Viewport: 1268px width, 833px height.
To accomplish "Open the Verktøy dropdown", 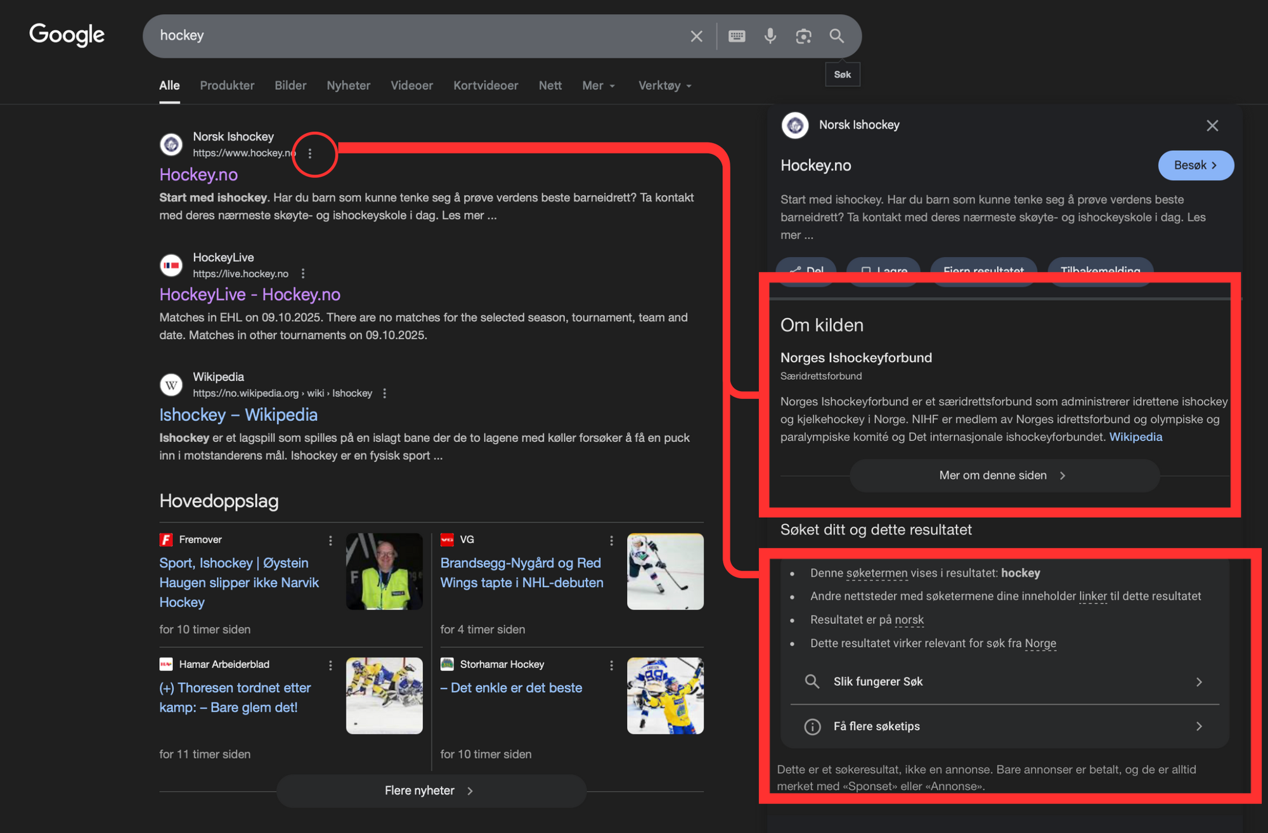I will pos(664,86).
